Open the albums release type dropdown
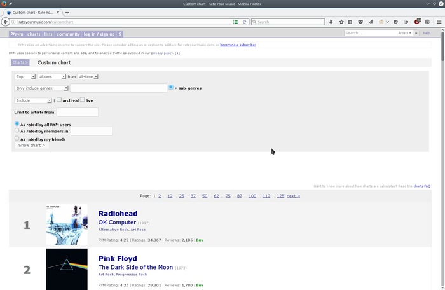Image resolution: width=445 pixels, height=290 pixels. pos(51,77)
